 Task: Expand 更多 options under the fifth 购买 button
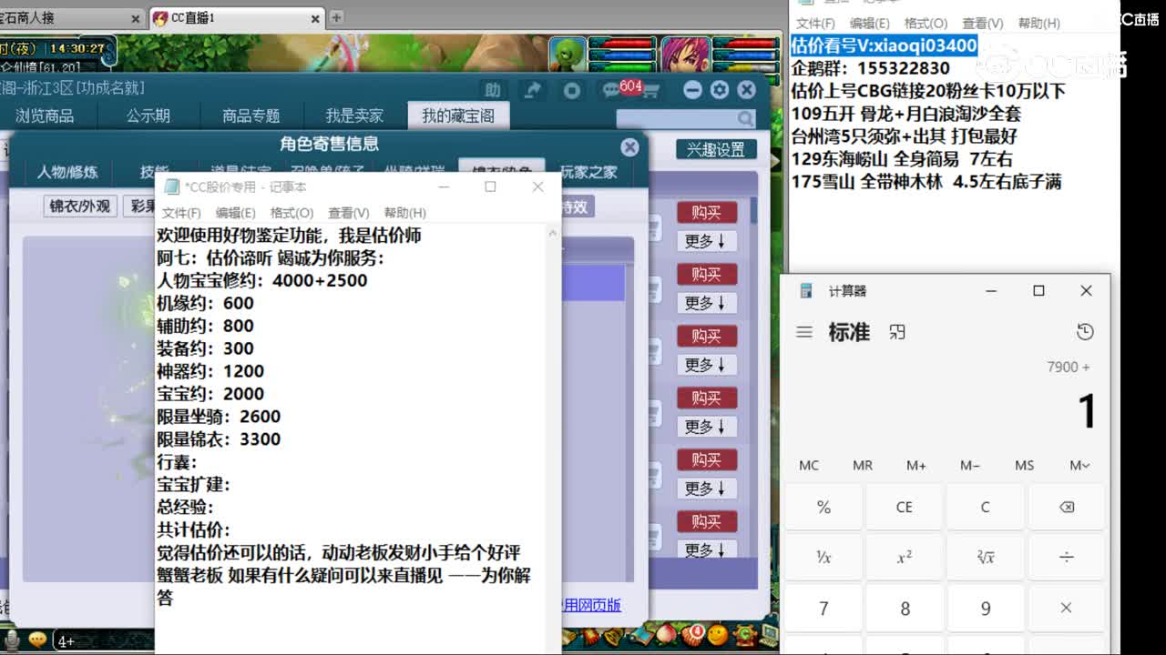click(x=706, y=489)
